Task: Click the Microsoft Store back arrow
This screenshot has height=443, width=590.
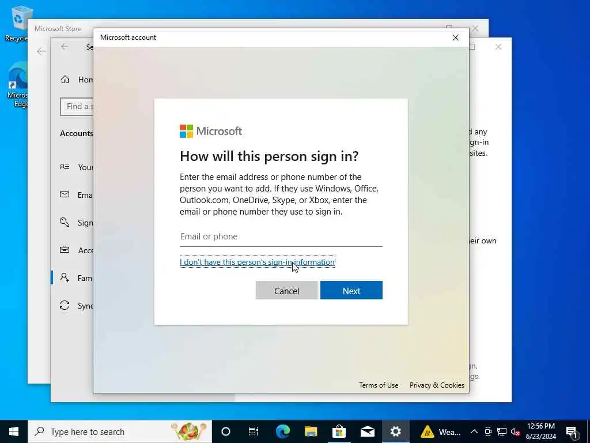Action: click(x=41, y=51)
